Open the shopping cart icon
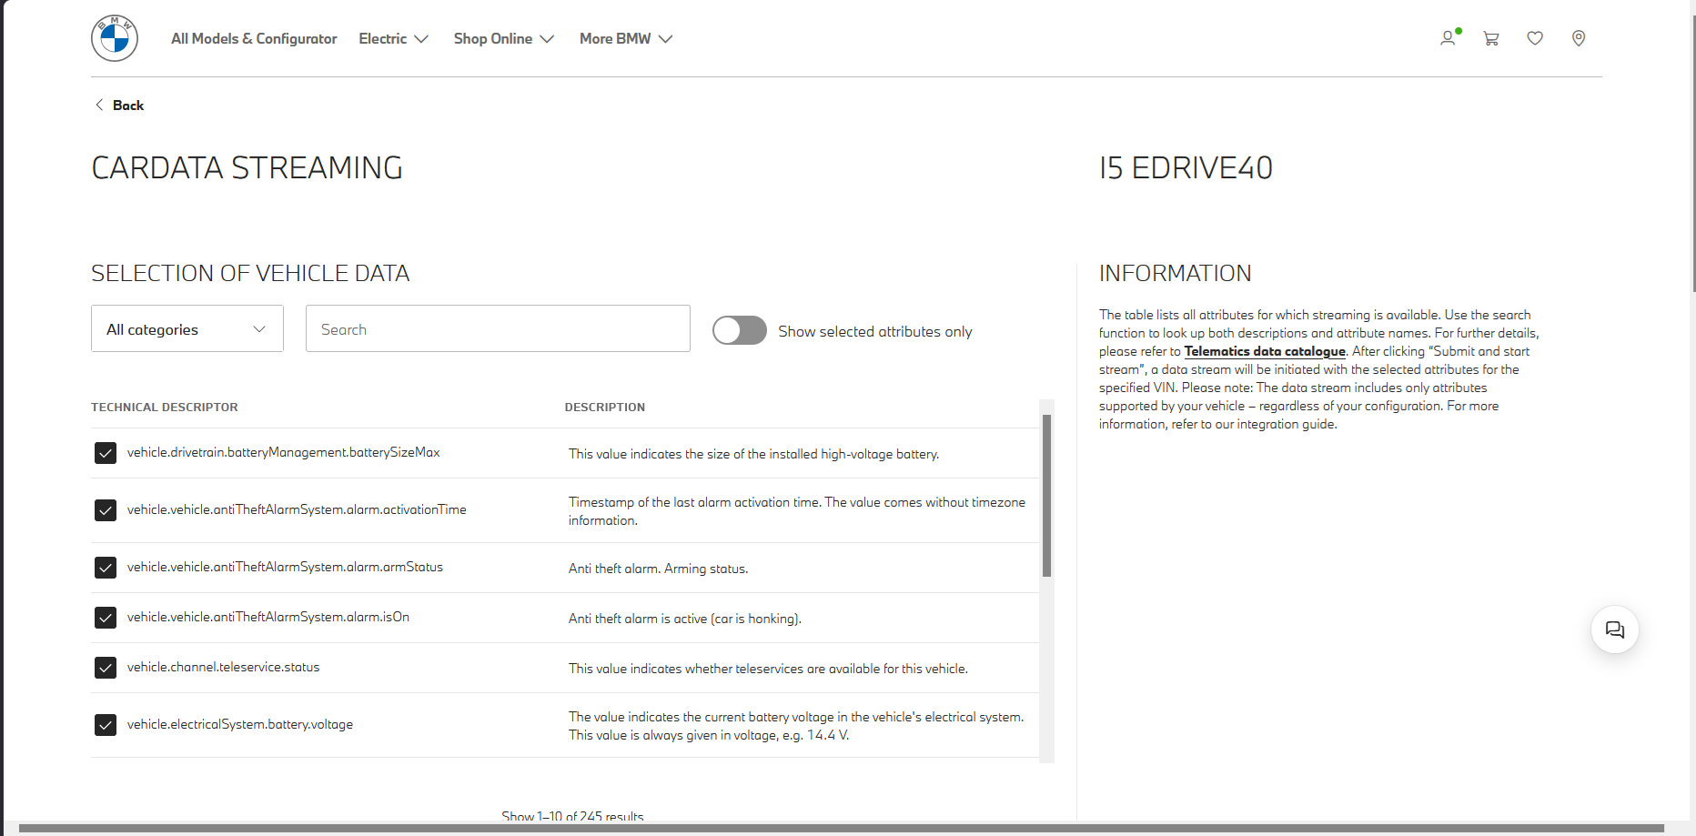This screenshot has height=836, width=1696. pos(1491,38)
